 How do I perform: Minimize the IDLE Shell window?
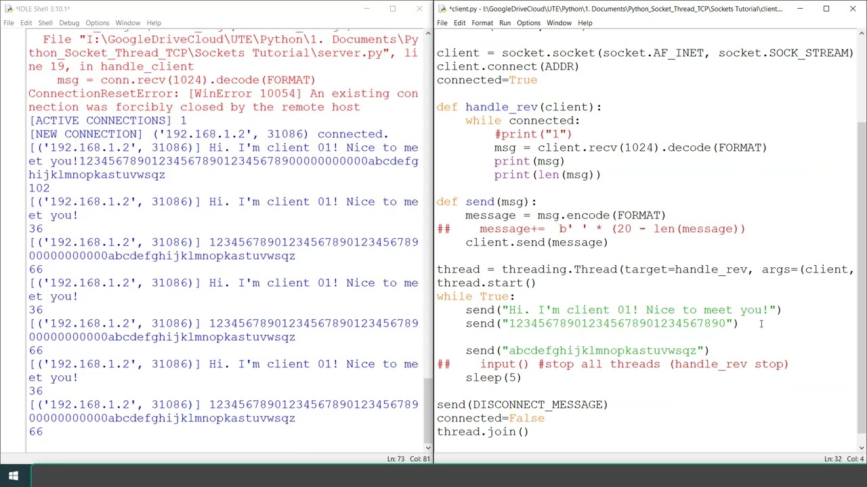point(366,9)
